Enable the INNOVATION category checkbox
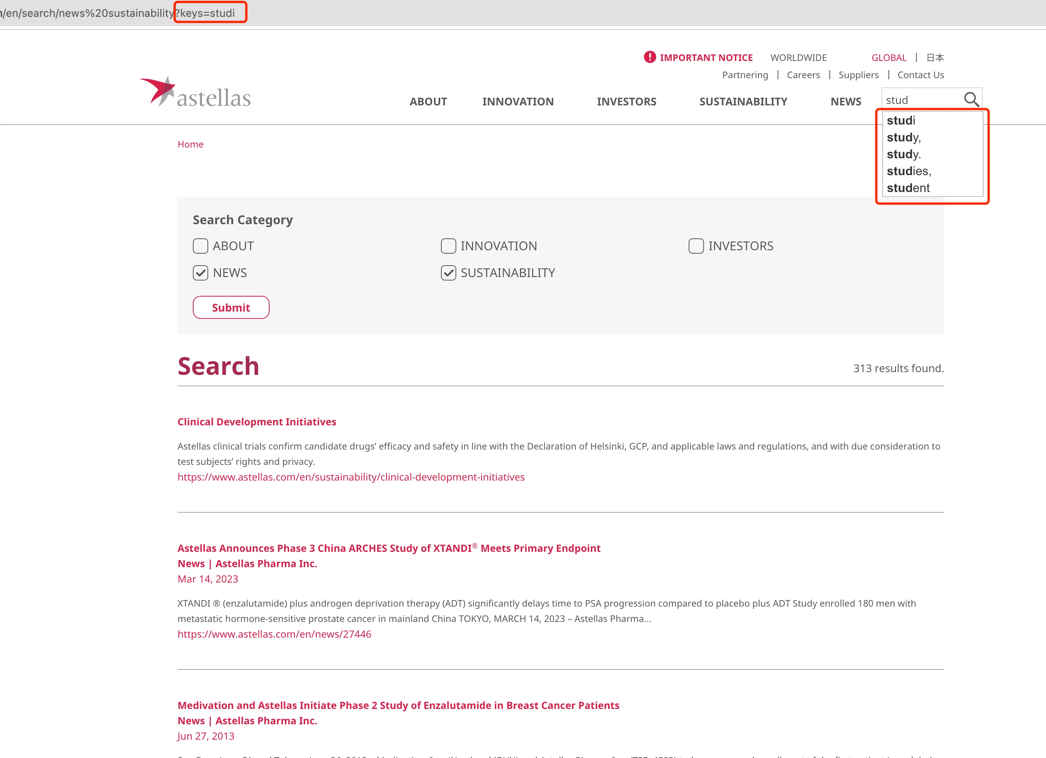1046x758 pixels. click(x=448, y=246)
